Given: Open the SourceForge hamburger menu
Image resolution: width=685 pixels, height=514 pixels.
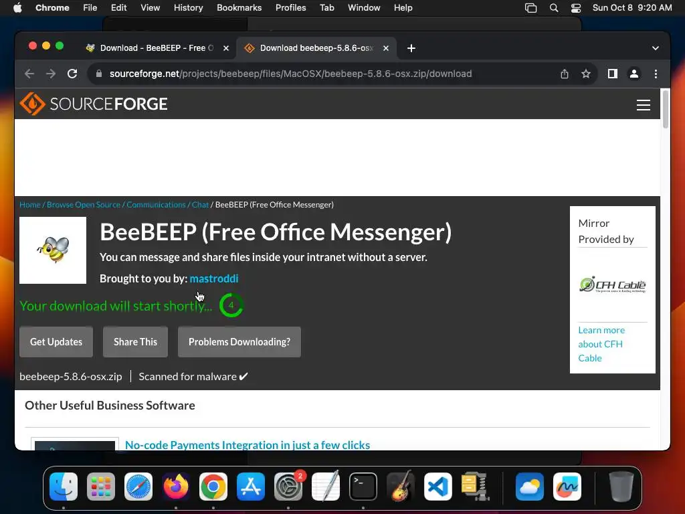Looking at the screenshot, I should click(x=643, y=105).
